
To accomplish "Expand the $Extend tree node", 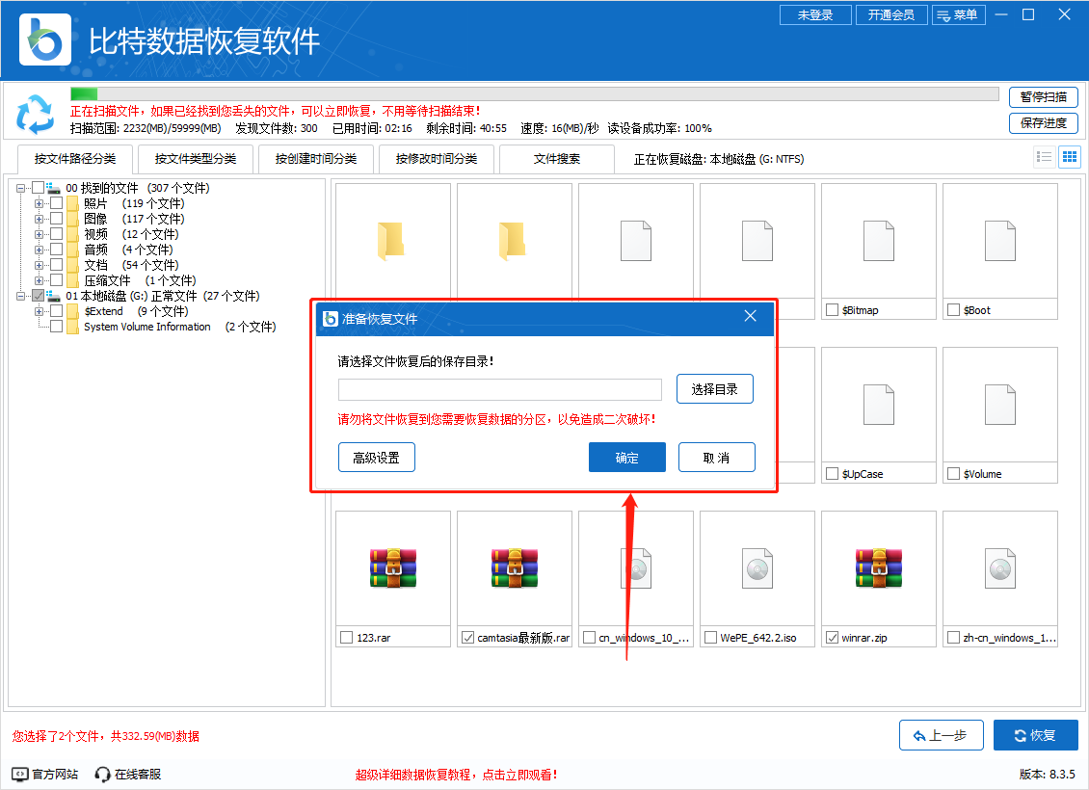I will (x=39, y=311).
